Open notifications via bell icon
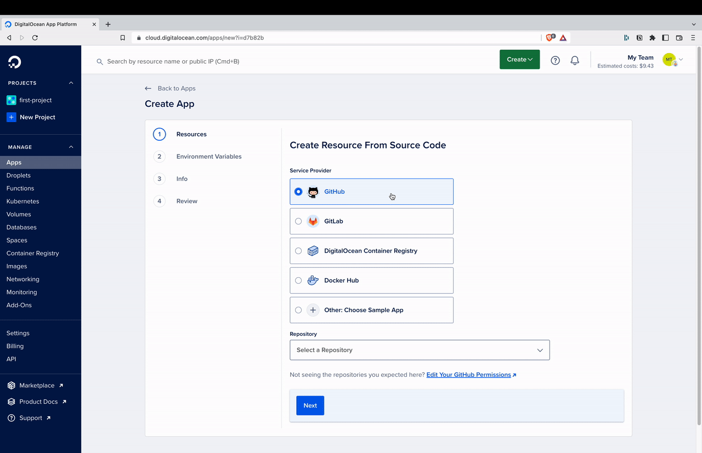The width and height of the screenshot is (702, 453). click(x=574, y=60)
